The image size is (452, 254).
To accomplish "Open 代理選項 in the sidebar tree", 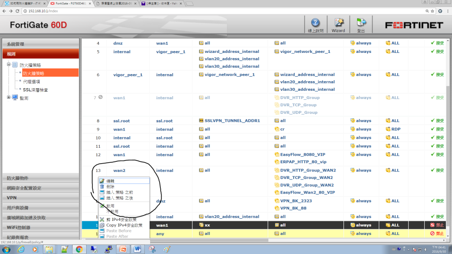I will click(31, 82).
